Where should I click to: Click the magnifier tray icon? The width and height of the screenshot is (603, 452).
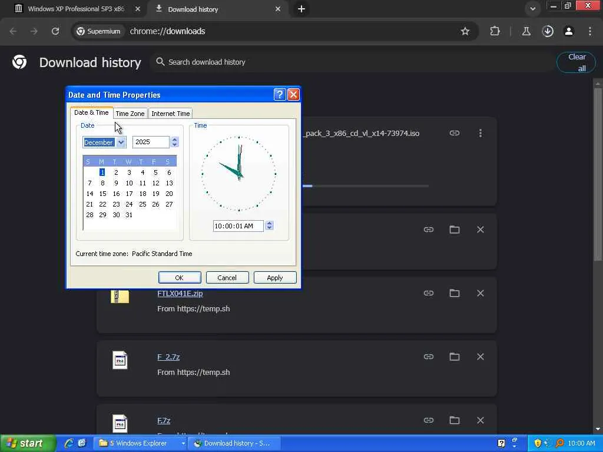559,443
